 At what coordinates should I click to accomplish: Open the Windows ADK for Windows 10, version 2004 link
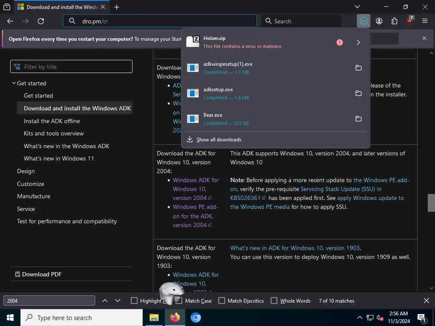[195, 189]
